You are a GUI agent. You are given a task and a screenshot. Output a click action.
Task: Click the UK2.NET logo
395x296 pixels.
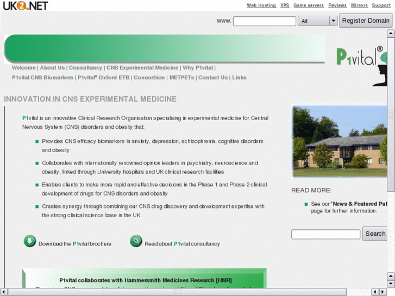pos(26,5)
